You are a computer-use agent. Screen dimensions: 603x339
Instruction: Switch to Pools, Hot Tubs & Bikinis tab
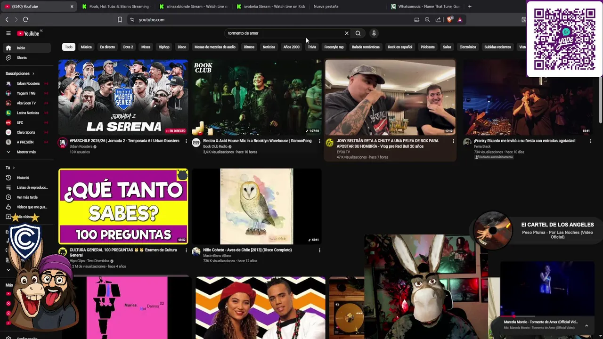tap(115, 7)
